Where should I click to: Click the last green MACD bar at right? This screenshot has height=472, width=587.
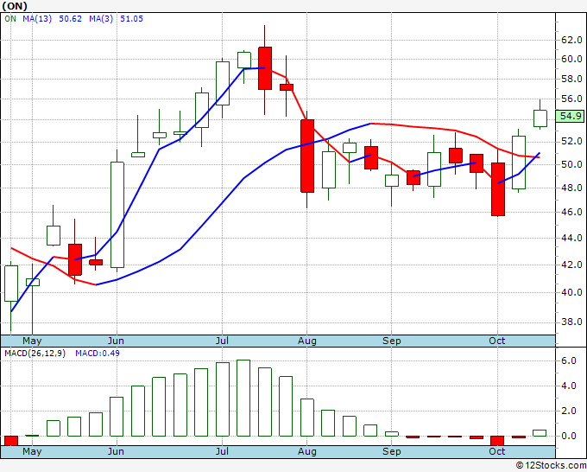pos(540,433)
